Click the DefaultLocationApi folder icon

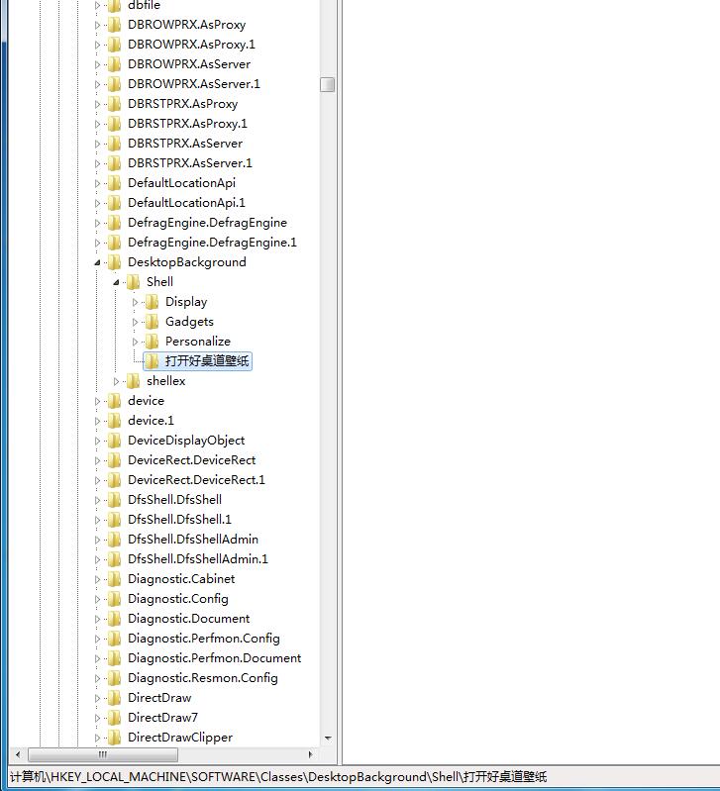[115, 183]
